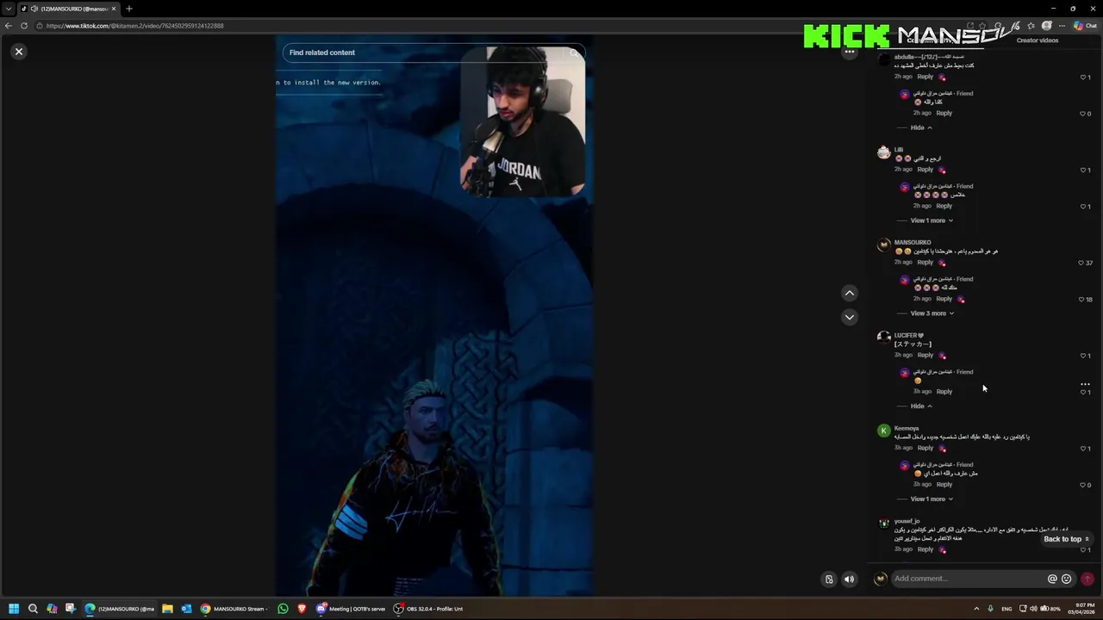Reload the page
This screenshot has height=620, width=1103.
click(24, 26)
